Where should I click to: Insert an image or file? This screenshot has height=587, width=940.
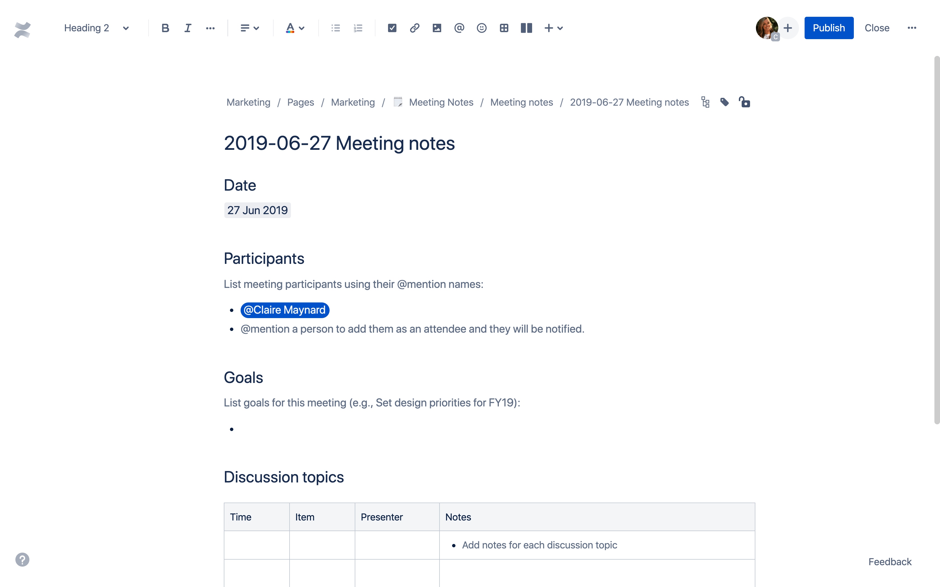click(437, 28)
